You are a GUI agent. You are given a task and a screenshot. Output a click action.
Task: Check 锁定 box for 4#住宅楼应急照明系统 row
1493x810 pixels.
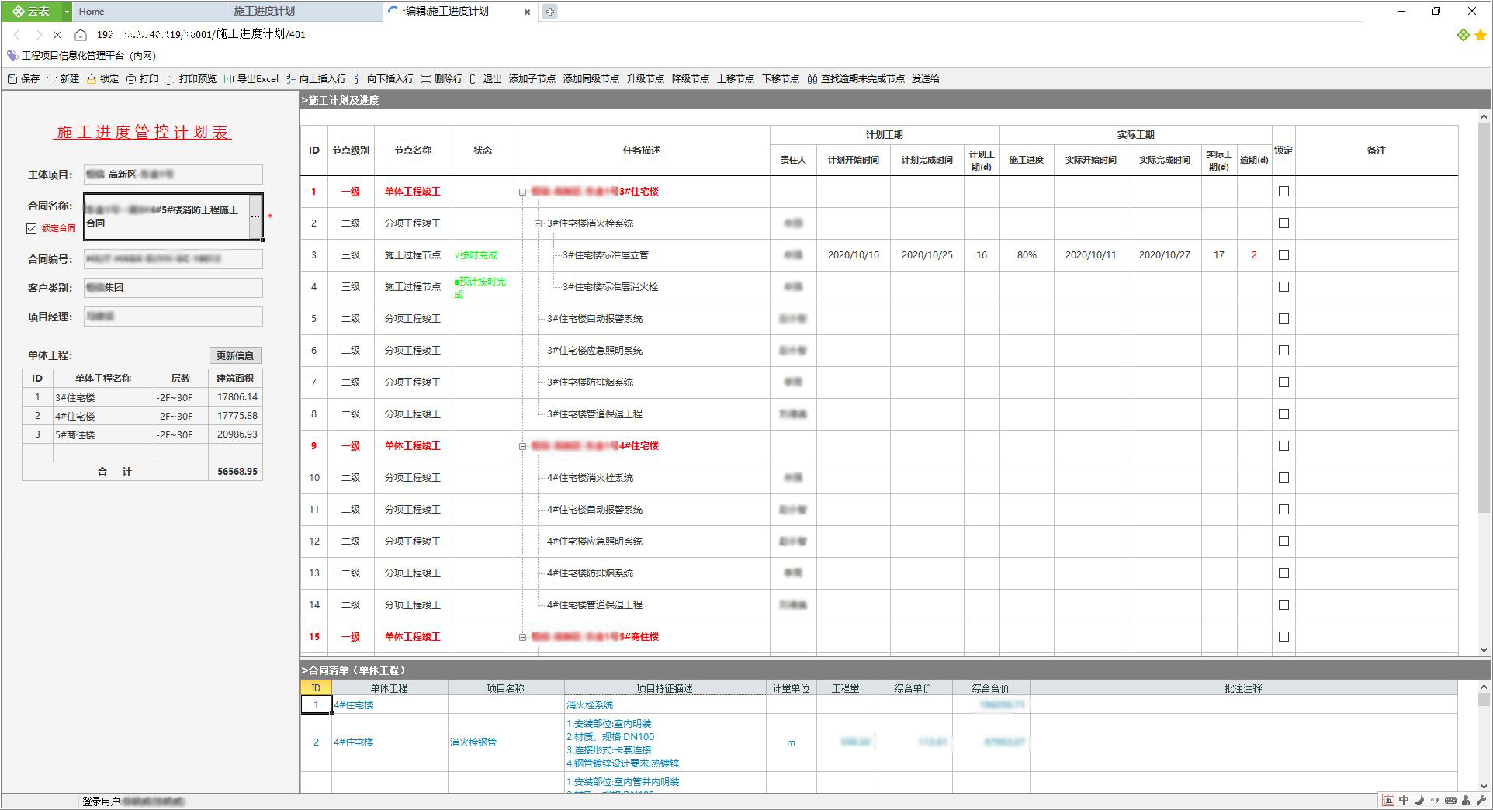tap(1283, 542)
